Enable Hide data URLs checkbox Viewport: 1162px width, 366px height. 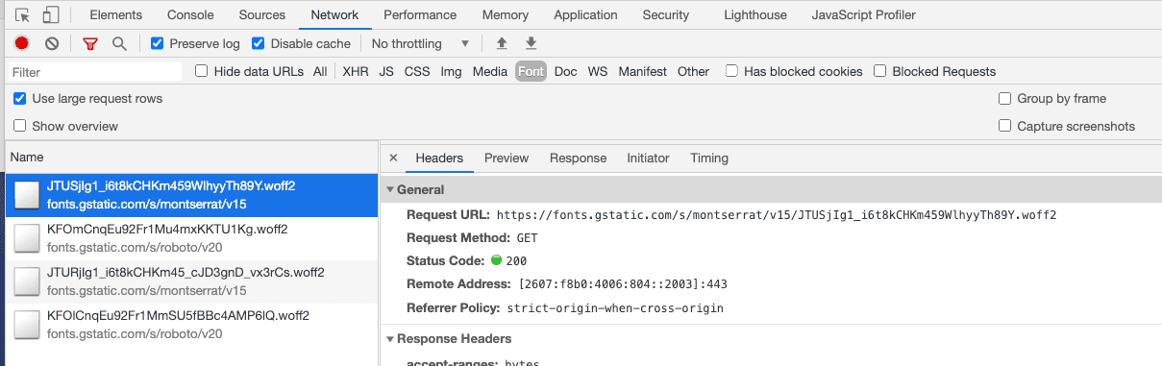tap(201, 71)
